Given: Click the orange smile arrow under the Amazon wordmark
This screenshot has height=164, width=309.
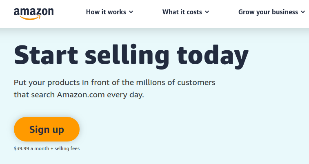Looking at the screenshot, I should tap(30, 18).
